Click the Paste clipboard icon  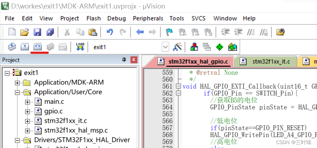coord(93,32)
